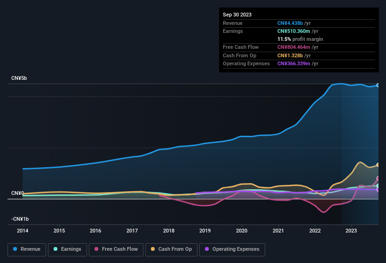Image resolution: width=386 pixels, height=263 pixels.
Task: Click the Cash From Op value CN¥1.328b
Action: (290, 55)
